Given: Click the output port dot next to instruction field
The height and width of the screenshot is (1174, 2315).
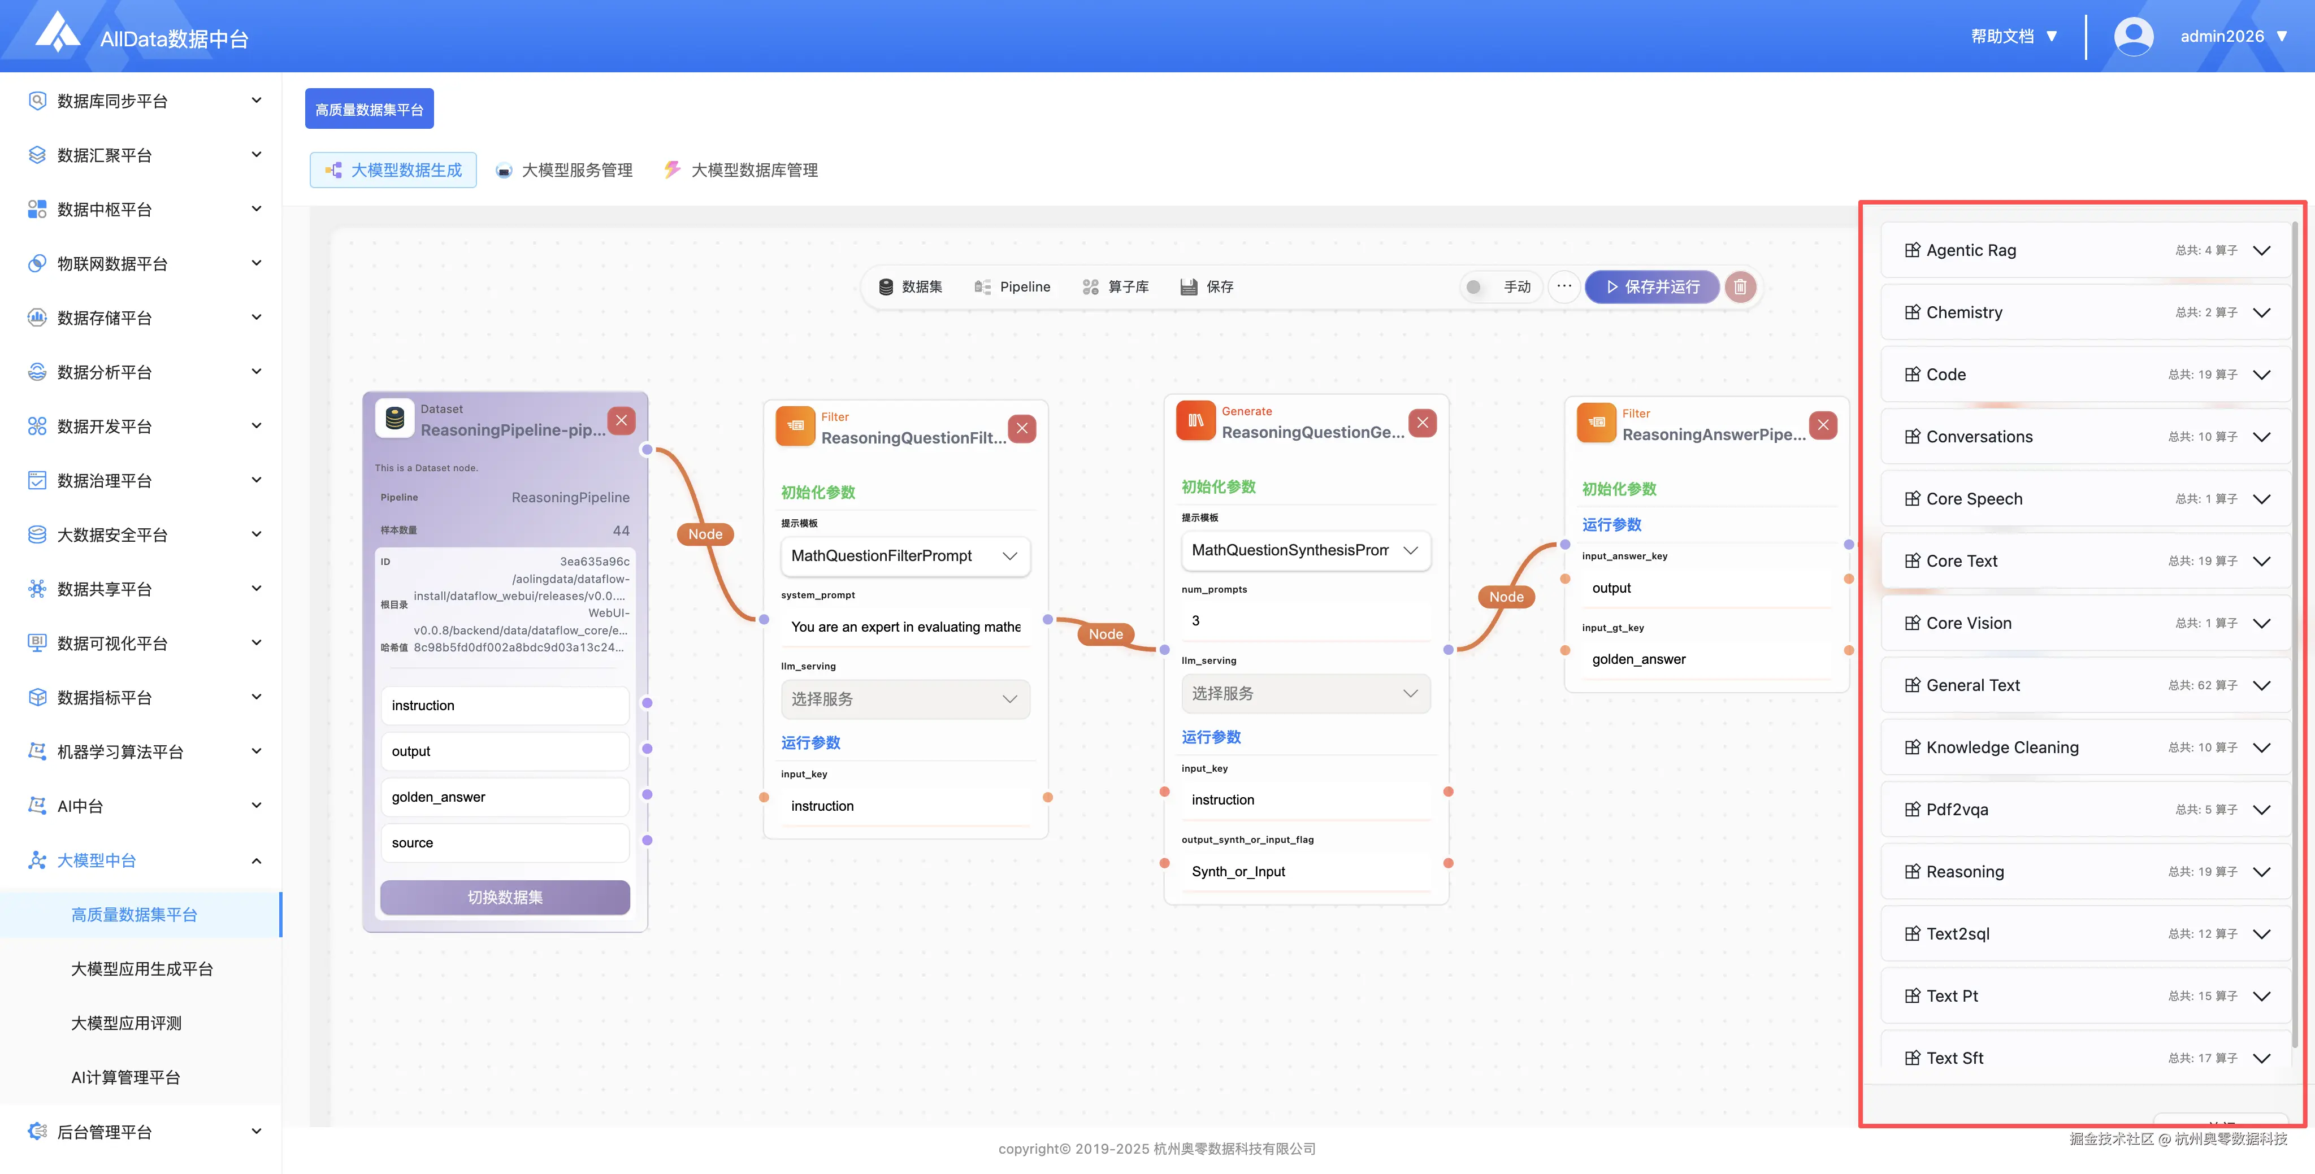Looking at the screenshot, I should pyautogui.click(x=647, y=703).
